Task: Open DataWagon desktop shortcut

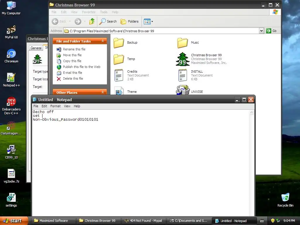Action: pos(11,128)
